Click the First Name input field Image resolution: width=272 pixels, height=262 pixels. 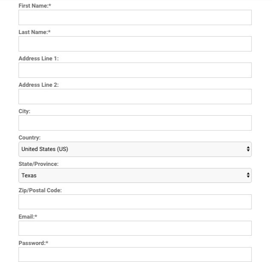coord(135,17)
